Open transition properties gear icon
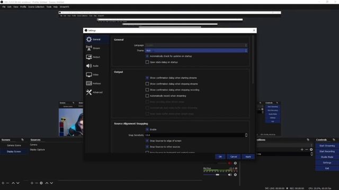Screen dimensions: 339x190 click(x=311, y=149)
